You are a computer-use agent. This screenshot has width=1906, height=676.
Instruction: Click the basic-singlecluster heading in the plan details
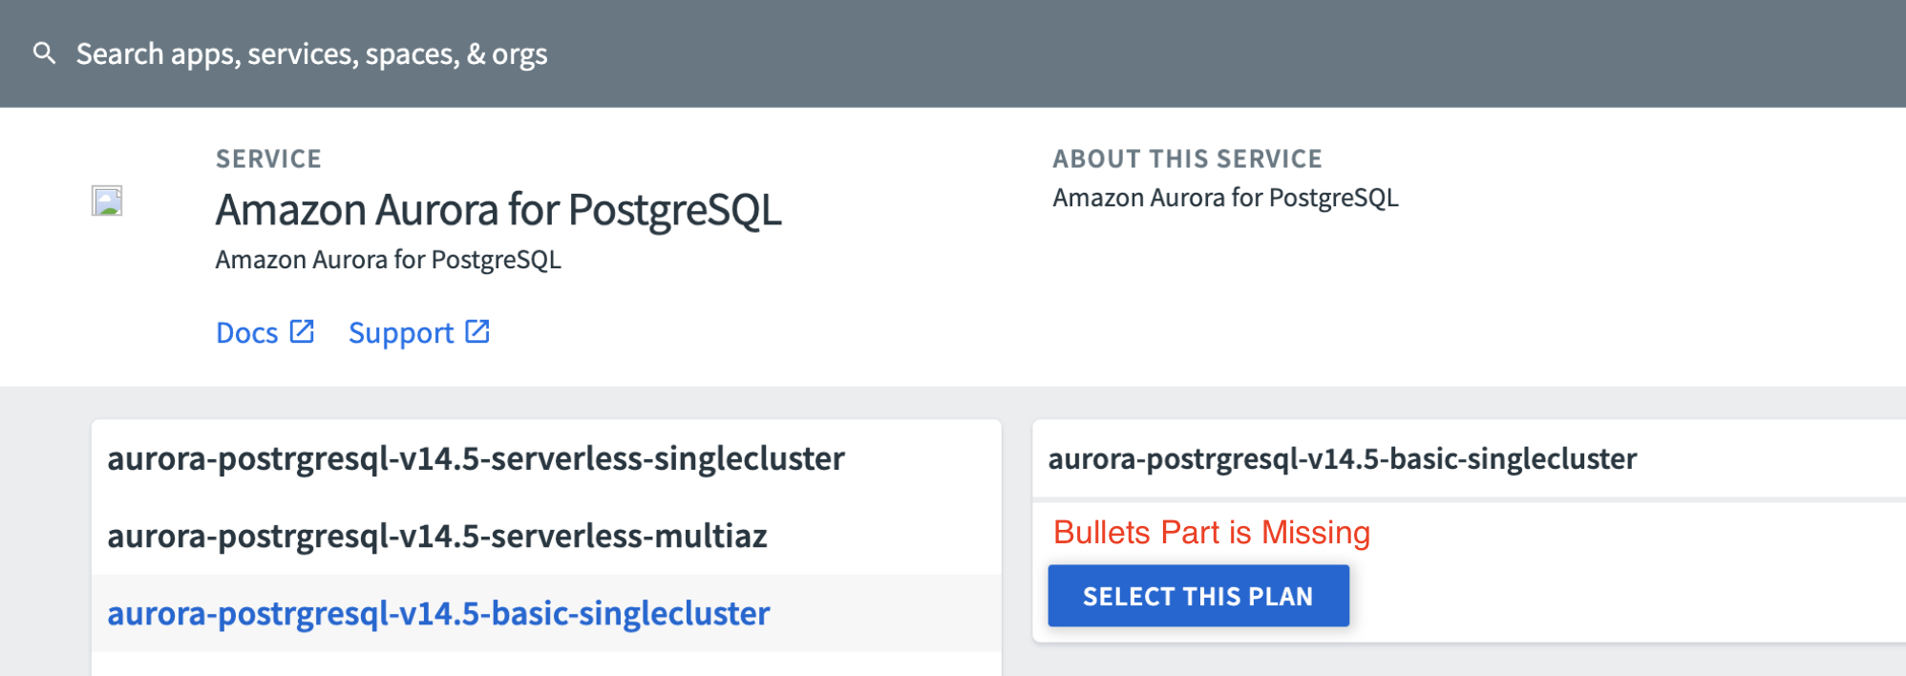tap(1342, 459)
